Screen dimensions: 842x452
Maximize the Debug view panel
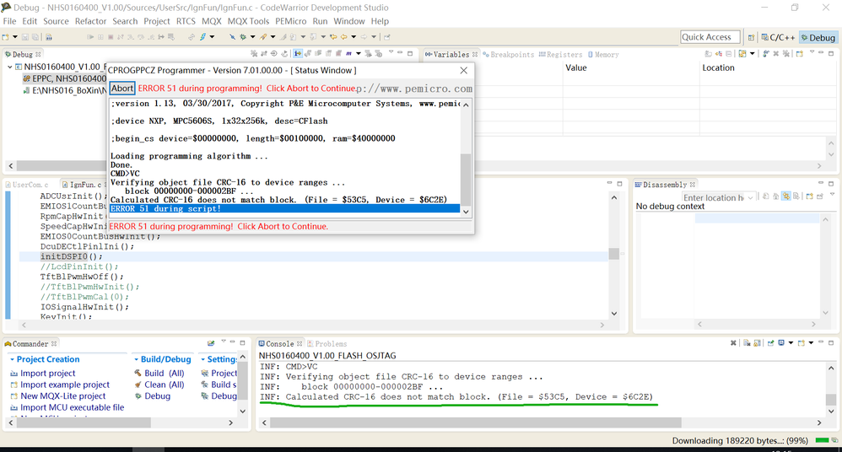tap(410, 54)
